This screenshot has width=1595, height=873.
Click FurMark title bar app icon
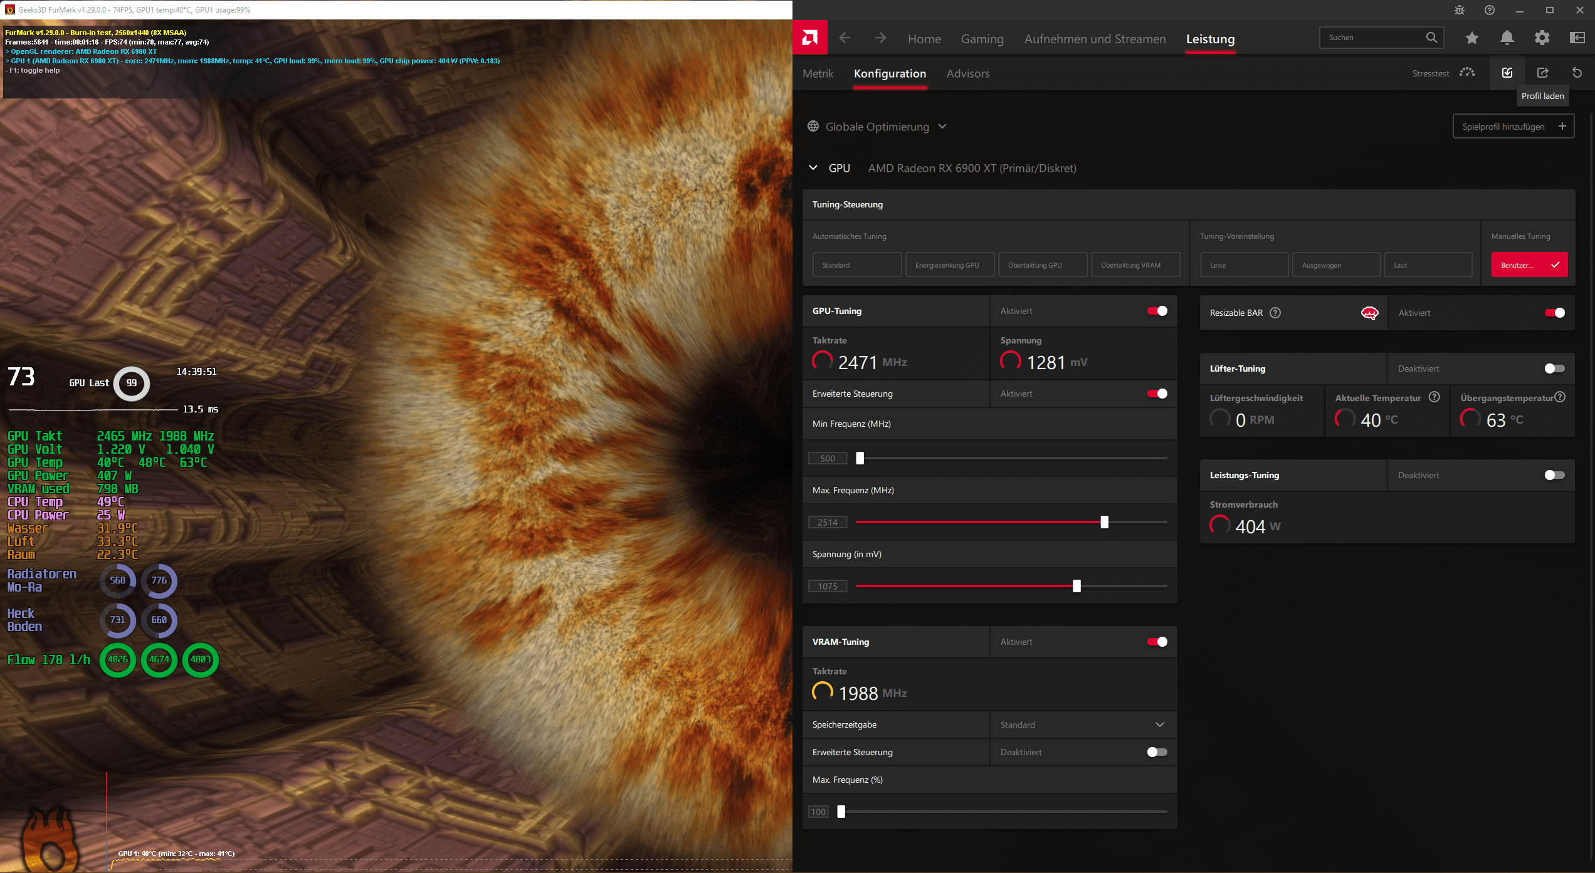click(9, 9)
